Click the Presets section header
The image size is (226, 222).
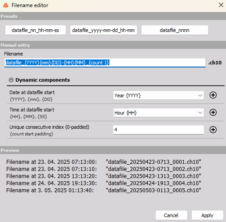point(113,16)
